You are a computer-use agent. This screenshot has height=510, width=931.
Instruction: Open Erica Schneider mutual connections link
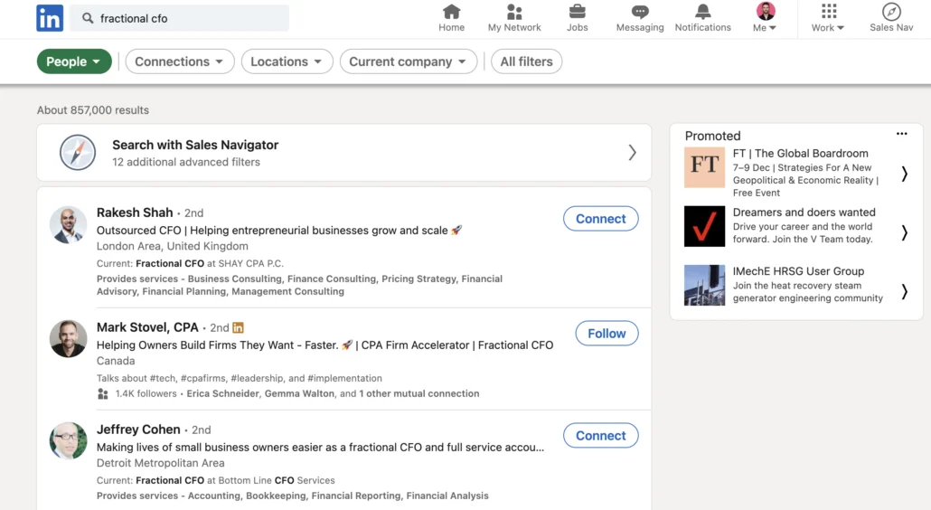click(x=222, y=393)
